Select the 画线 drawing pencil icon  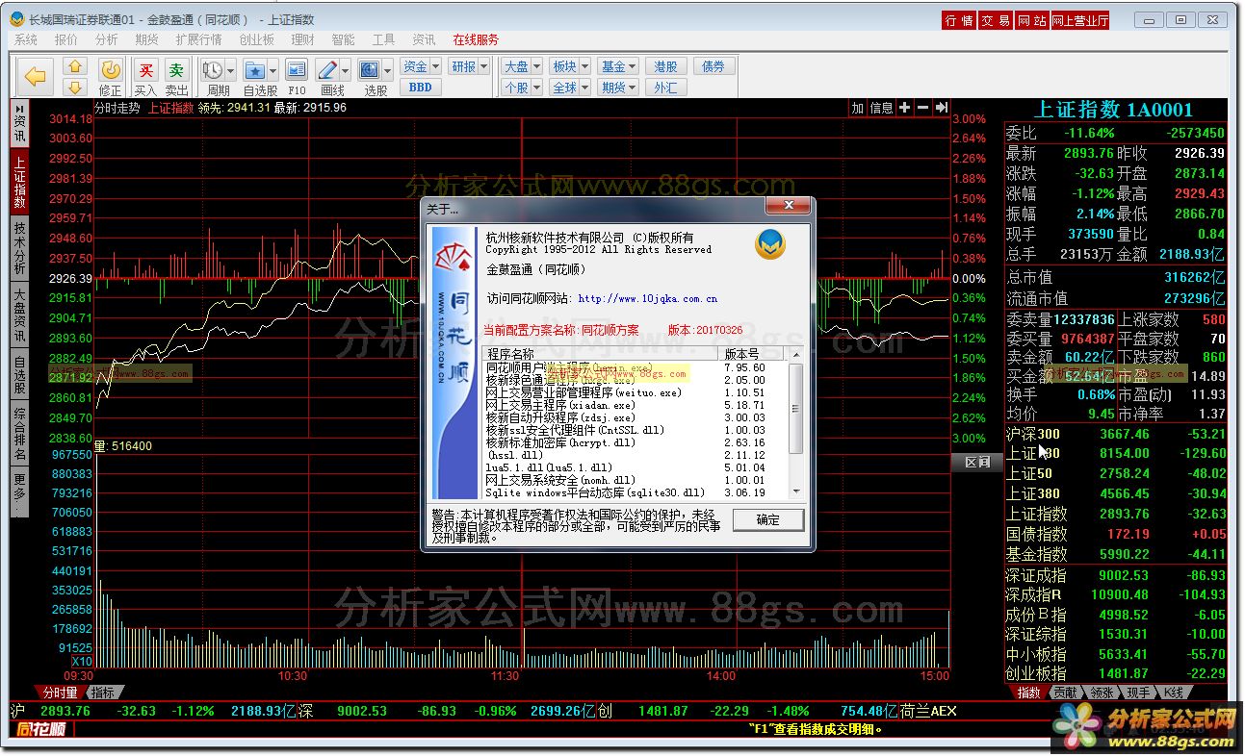(326, 70)
